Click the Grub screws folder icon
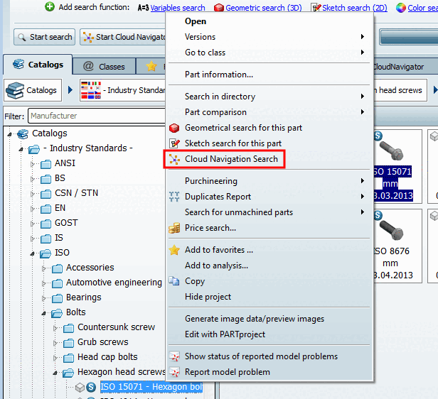 [x=68, y=343]
